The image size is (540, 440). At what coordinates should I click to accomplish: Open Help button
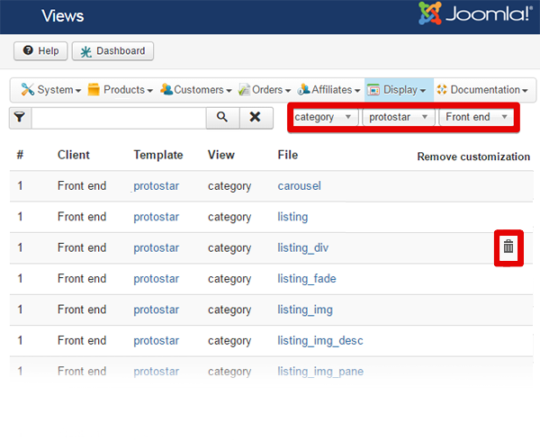coord(40,51)
